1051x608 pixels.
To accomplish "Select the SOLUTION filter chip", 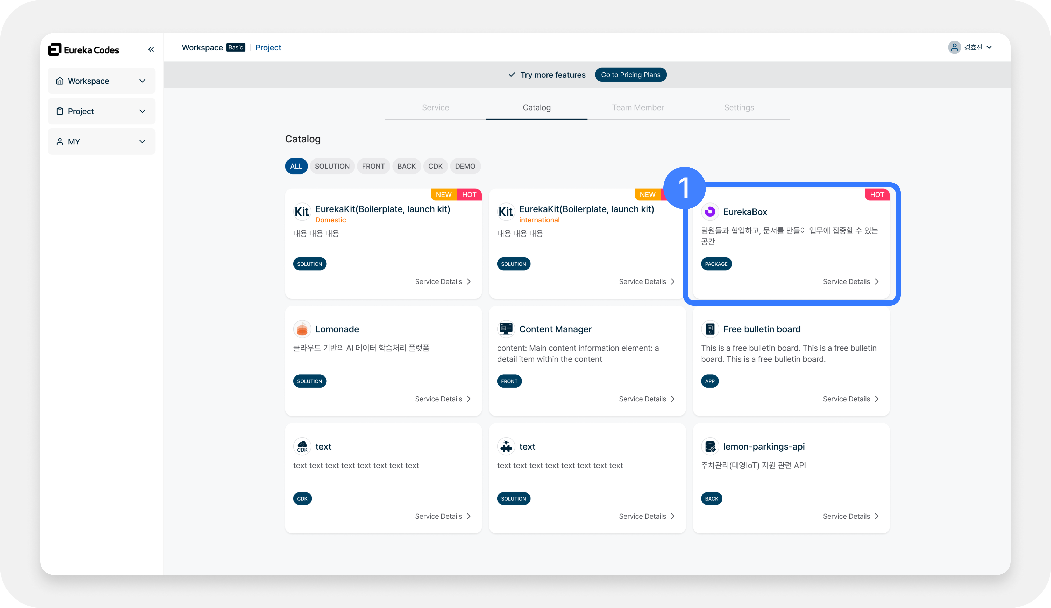I will coord(332,166).
